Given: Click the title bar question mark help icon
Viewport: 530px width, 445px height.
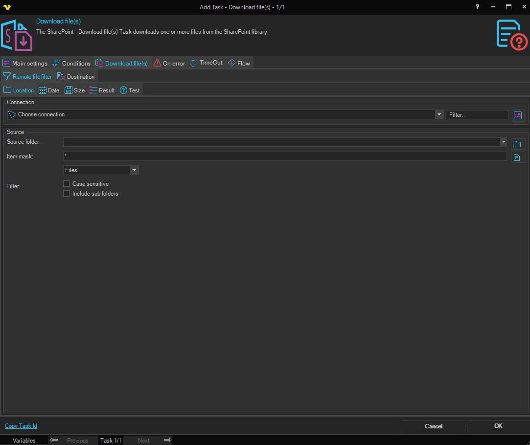Looking at the screenshot, I should [478, 7].
